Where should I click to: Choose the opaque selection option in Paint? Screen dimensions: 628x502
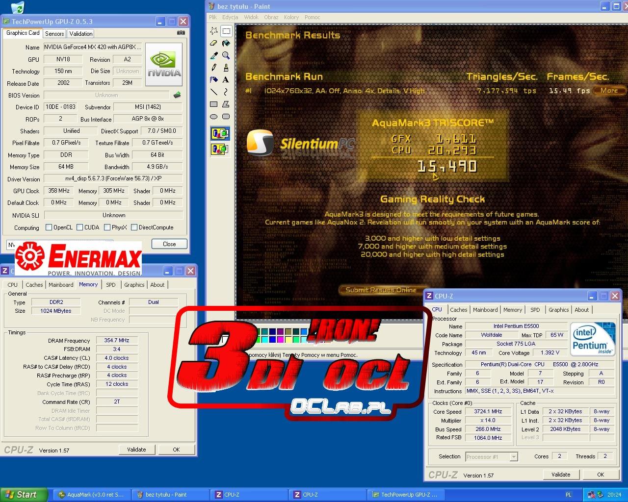click(220, 133)
